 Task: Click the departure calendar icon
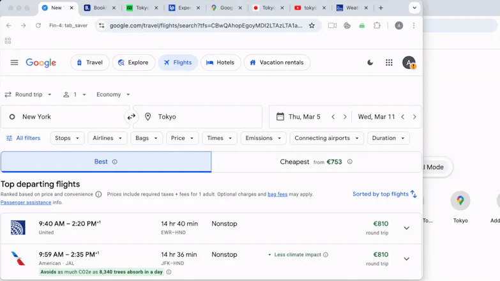280,116
